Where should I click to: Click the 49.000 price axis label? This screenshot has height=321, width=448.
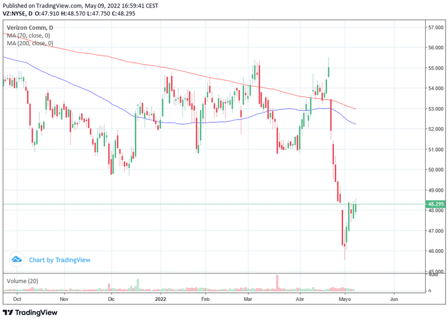coord(436,190)
